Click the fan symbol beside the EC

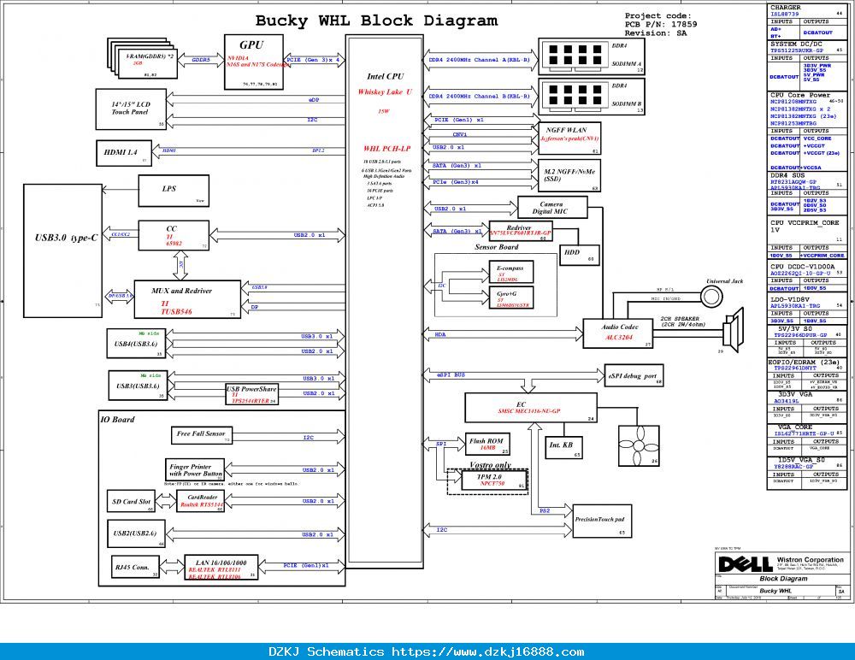click(x=639, y=445)
